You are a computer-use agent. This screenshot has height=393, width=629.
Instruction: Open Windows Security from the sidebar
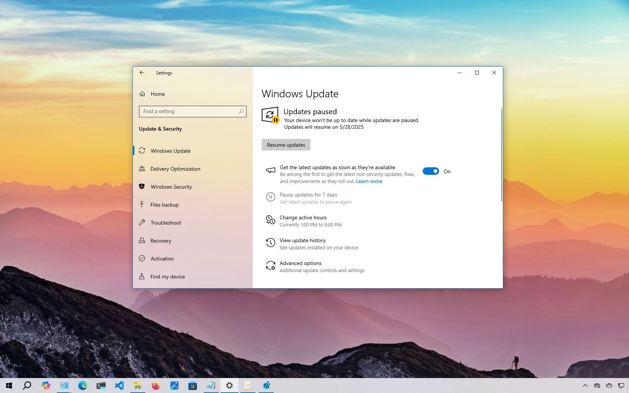click(171, 187)
